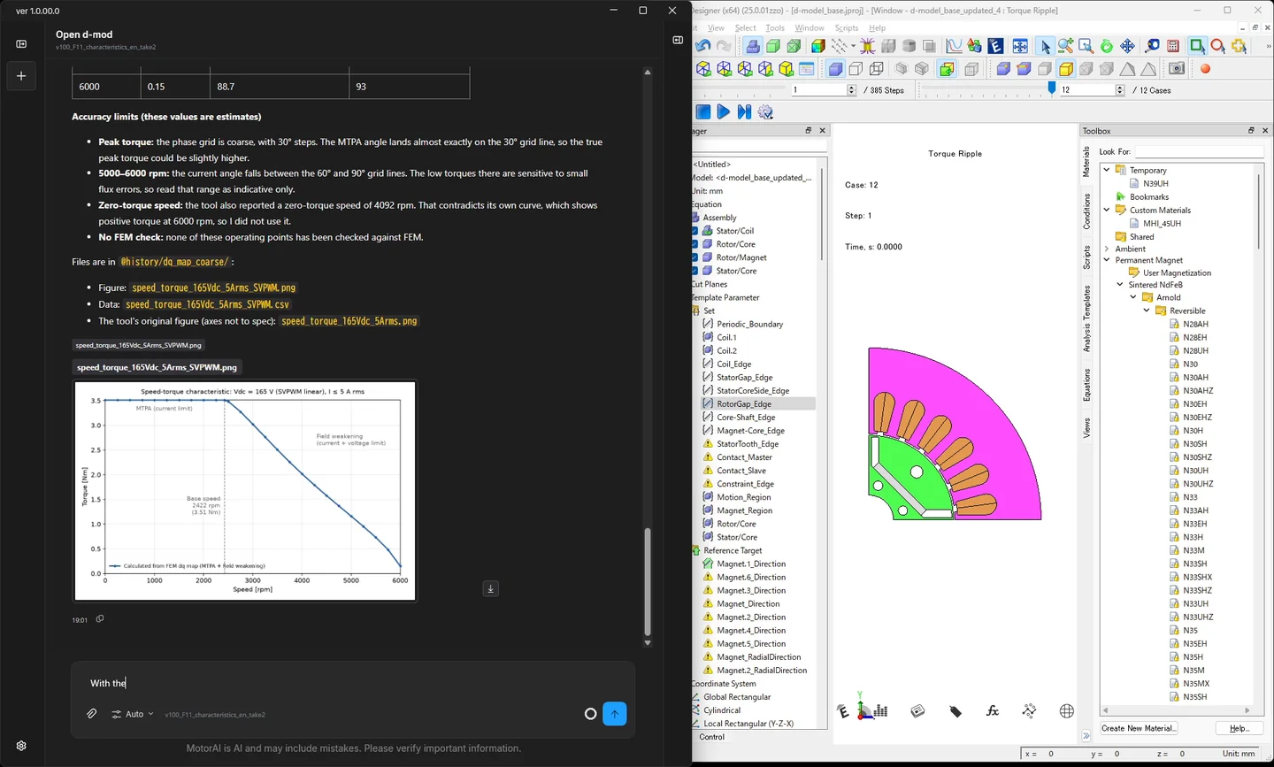Send the message with blue arrow button
The image size is (1274, 767).
(x=615, y=714)
